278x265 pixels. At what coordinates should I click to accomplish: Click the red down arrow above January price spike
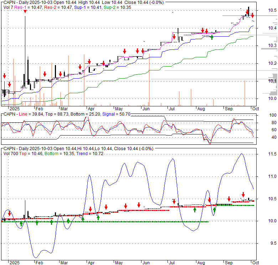[25, 12]
